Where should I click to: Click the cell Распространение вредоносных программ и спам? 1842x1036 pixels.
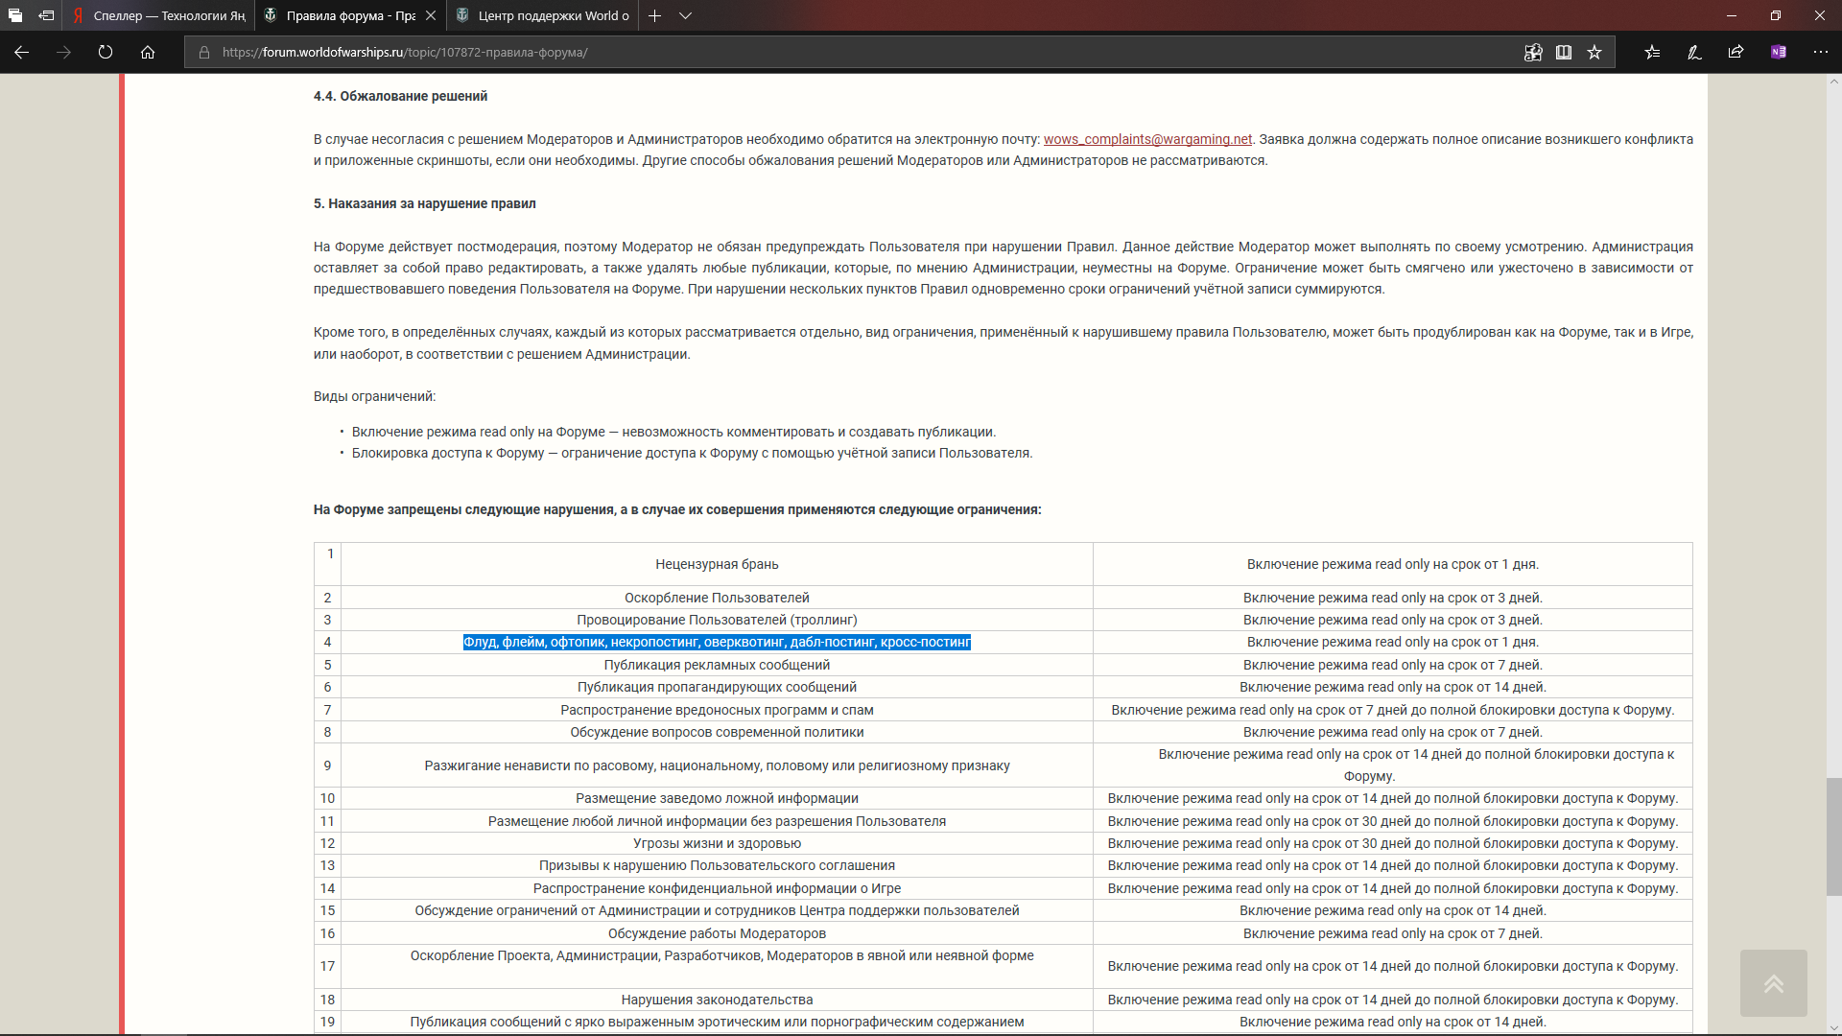(717, 710)
